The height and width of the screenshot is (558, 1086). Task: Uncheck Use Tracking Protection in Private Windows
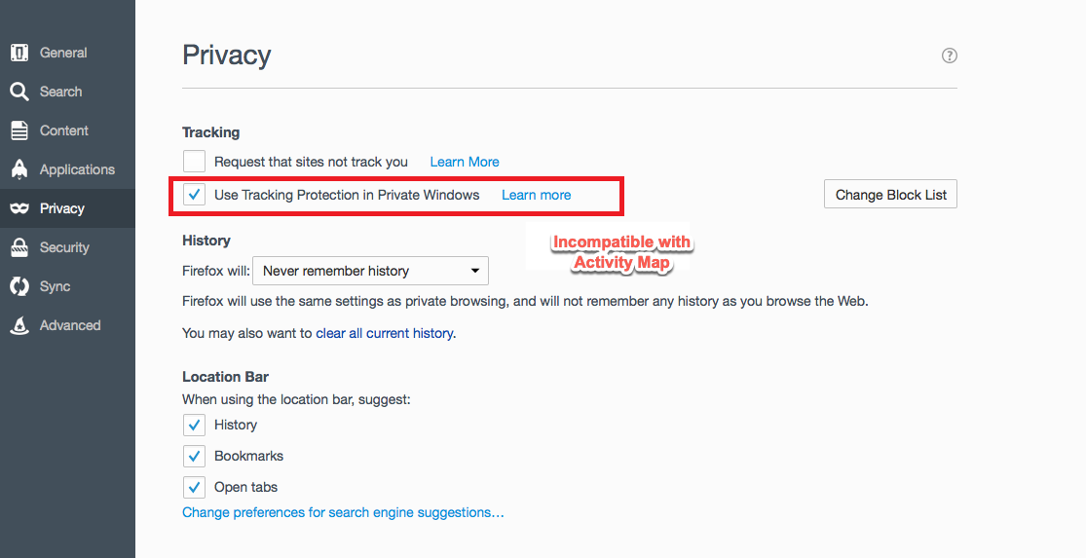194,195
